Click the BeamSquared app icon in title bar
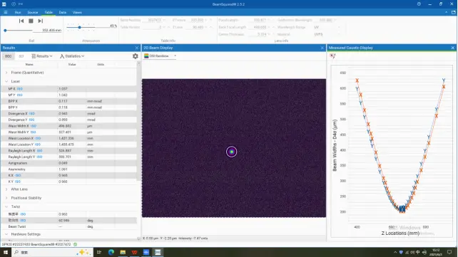Screen dimensions: 458x257 pos(4,4)
